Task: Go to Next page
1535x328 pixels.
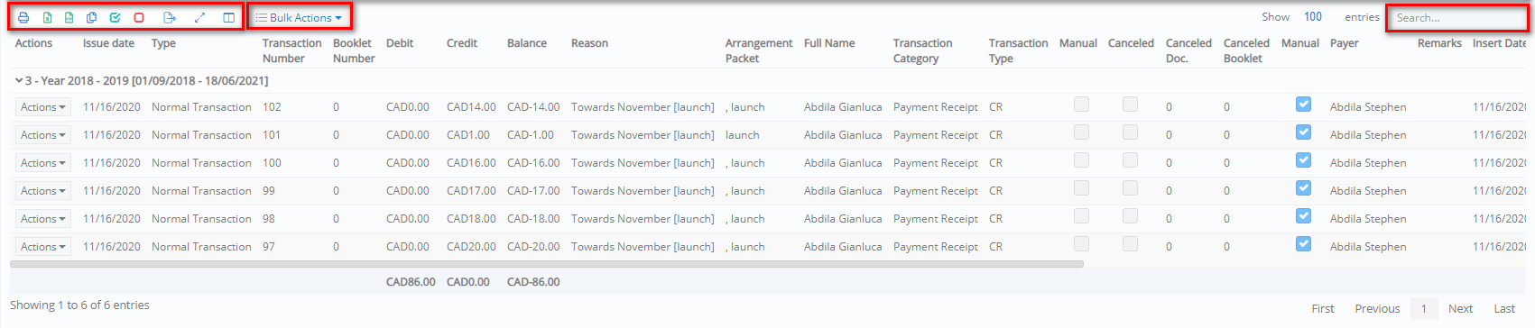Action: [1460, 308]
